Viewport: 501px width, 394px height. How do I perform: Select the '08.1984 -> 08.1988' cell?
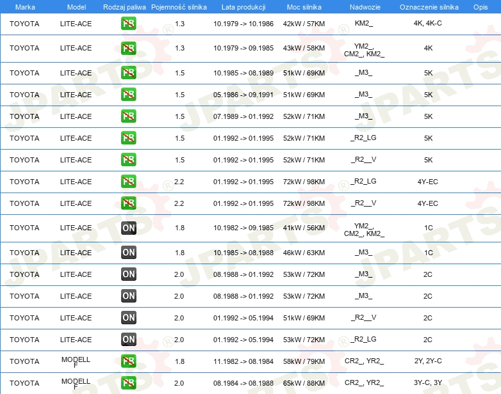[243, 383]
